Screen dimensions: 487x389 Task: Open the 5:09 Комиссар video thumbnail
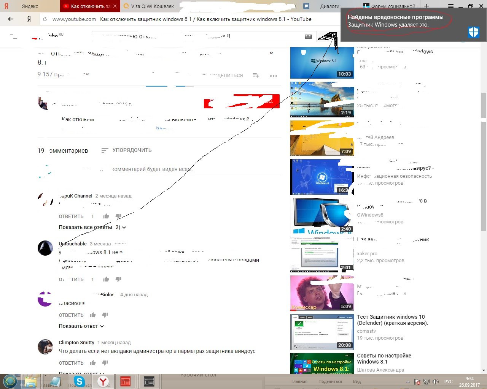(322, 293)
